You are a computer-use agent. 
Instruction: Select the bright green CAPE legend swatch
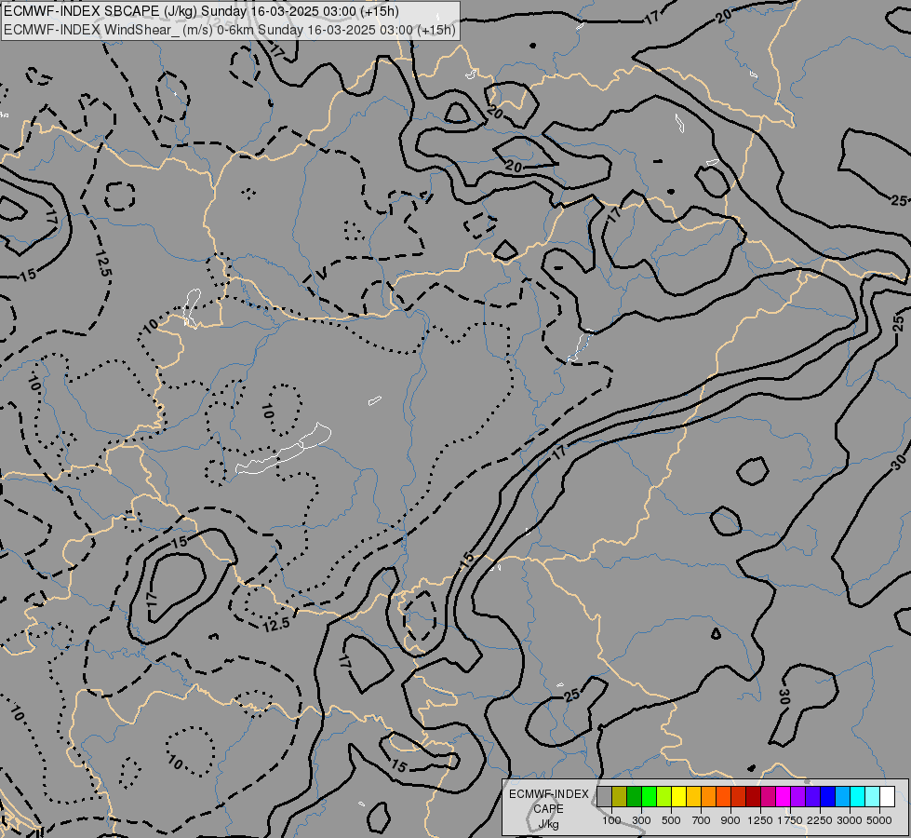(x=649, y=796)
